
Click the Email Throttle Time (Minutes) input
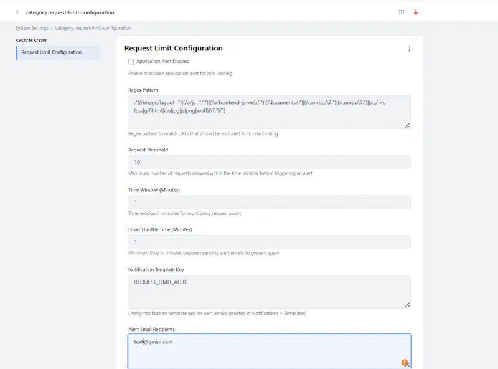click(270, 242)
